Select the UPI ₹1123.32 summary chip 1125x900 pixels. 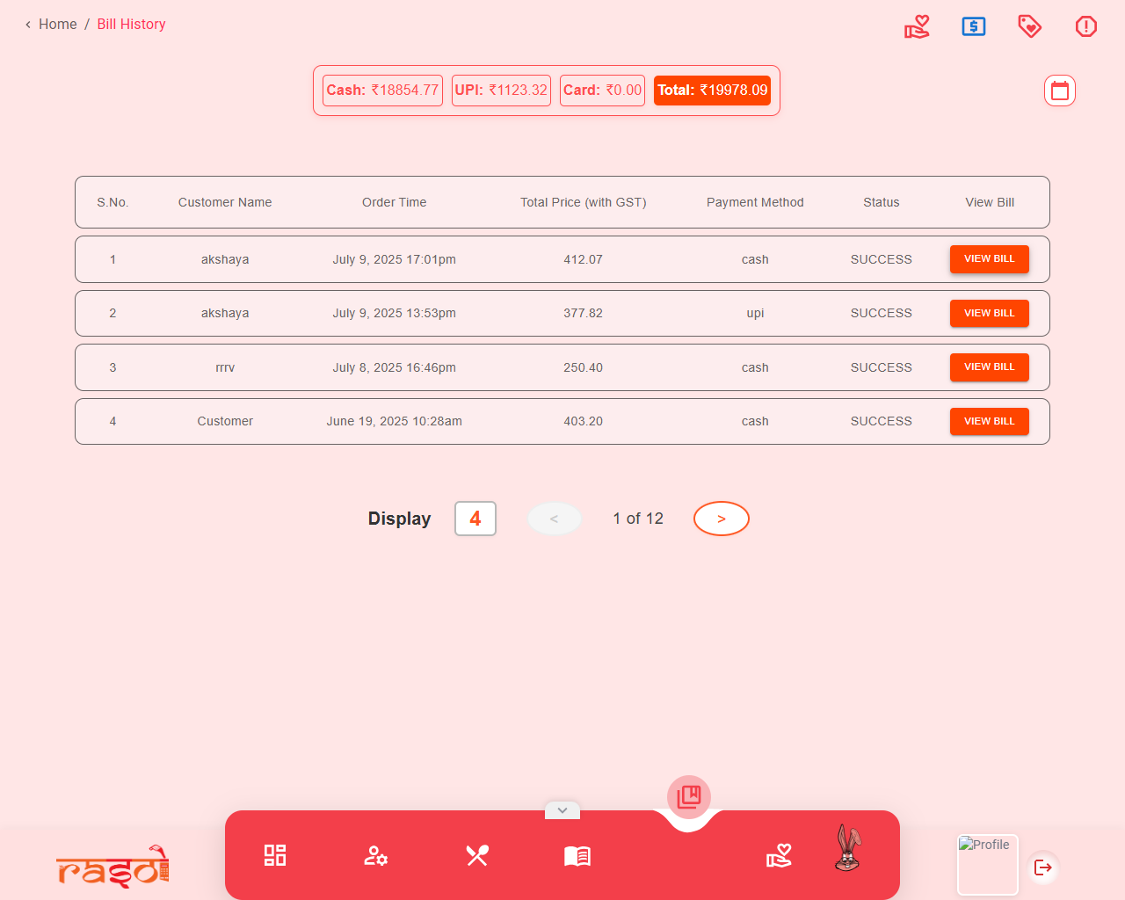501,91
